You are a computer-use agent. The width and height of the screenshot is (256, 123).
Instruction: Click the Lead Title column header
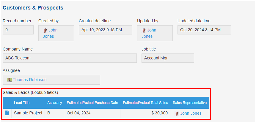tap(22, 103)
